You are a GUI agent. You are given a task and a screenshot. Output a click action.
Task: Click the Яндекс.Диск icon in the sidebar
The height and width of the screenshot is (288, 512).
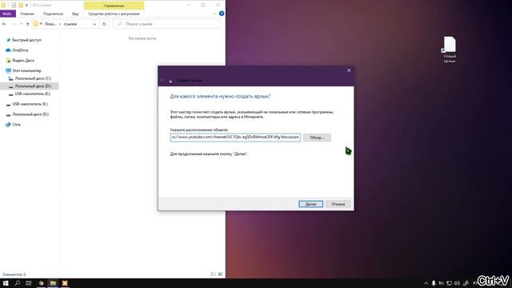[x=8, y=61]
